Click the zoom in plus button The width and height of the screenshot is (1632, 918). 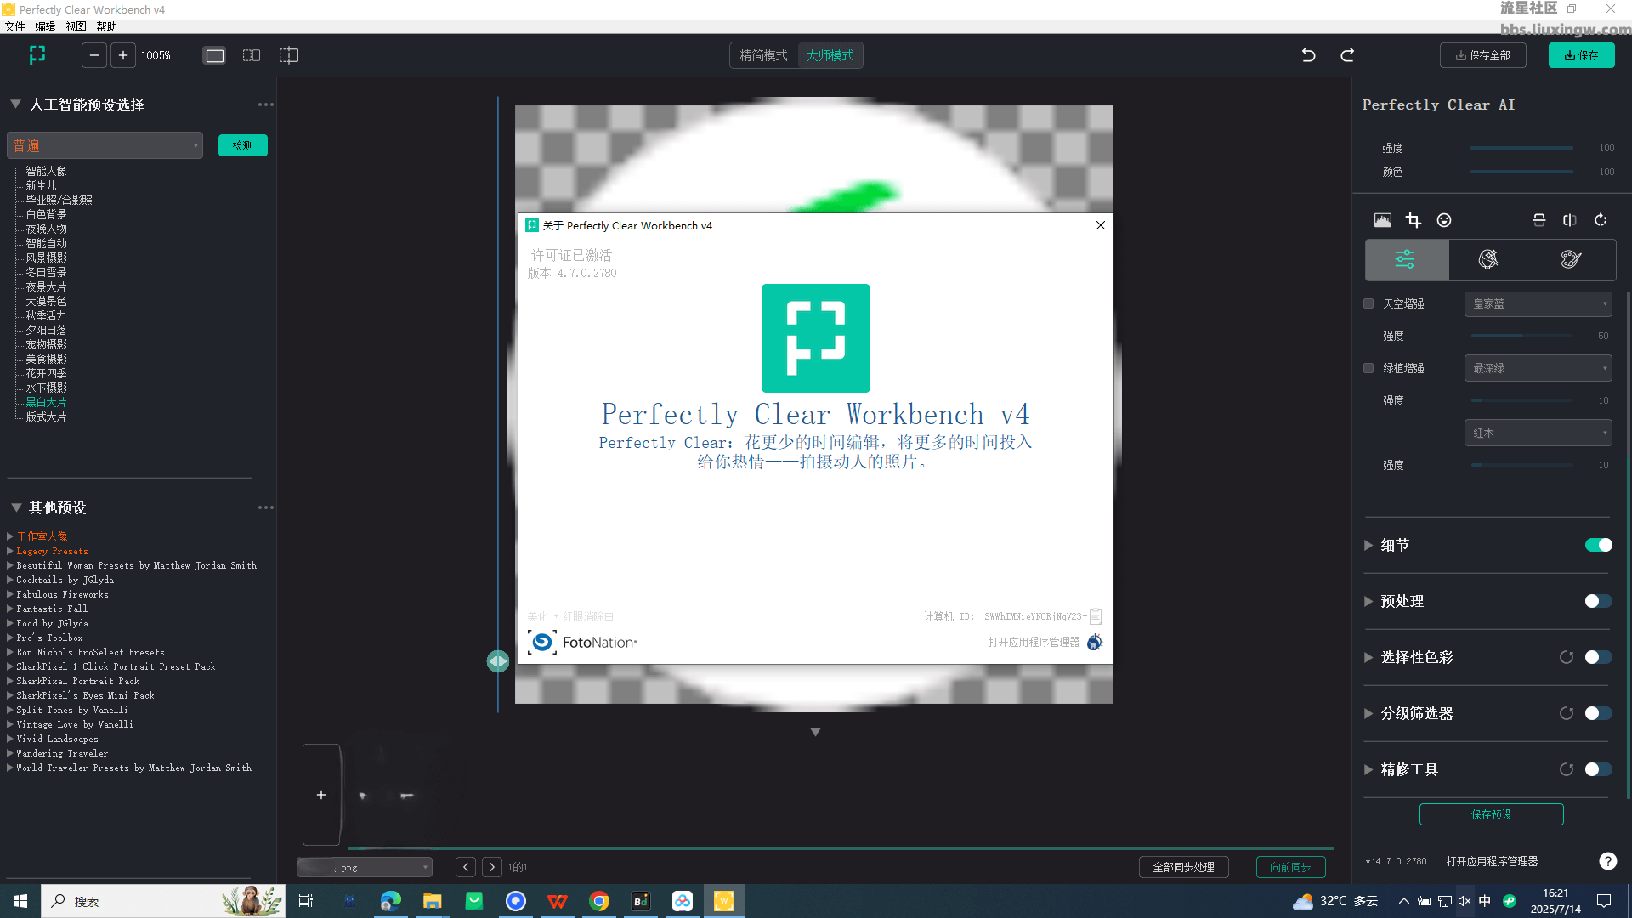click(x=123, y=55)
